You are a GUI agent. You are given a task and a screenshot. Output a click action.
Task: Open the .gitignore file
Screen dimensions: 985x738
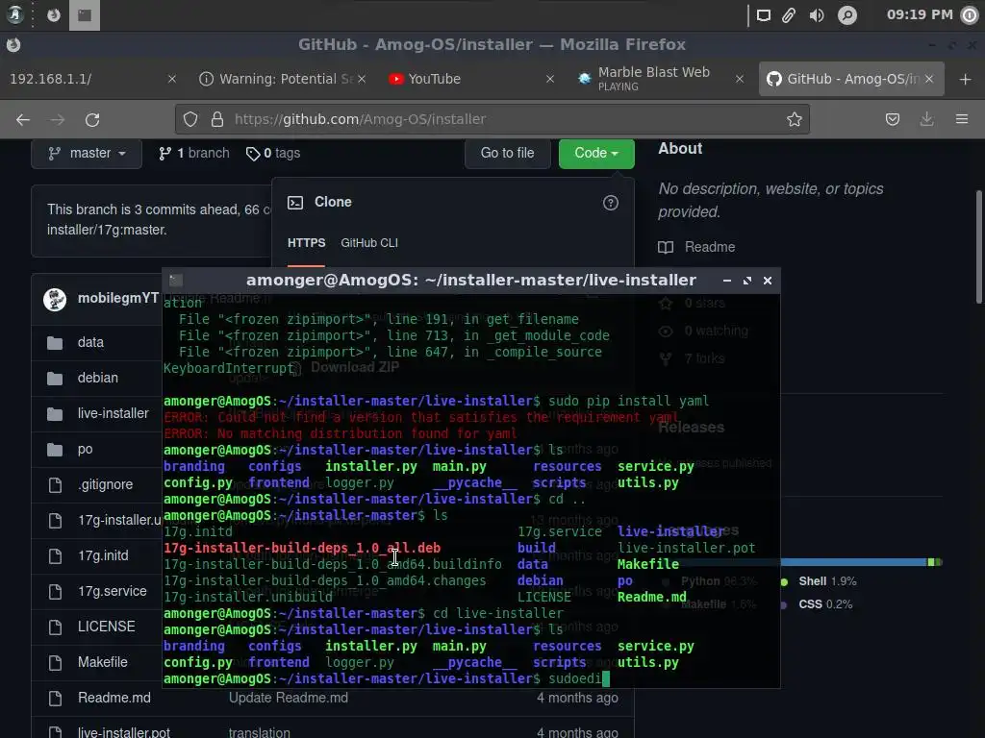[106, 484]
